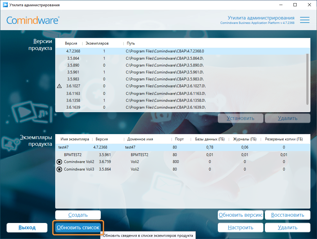
Task: Close the administration utility window
Action: pos(309,5)
